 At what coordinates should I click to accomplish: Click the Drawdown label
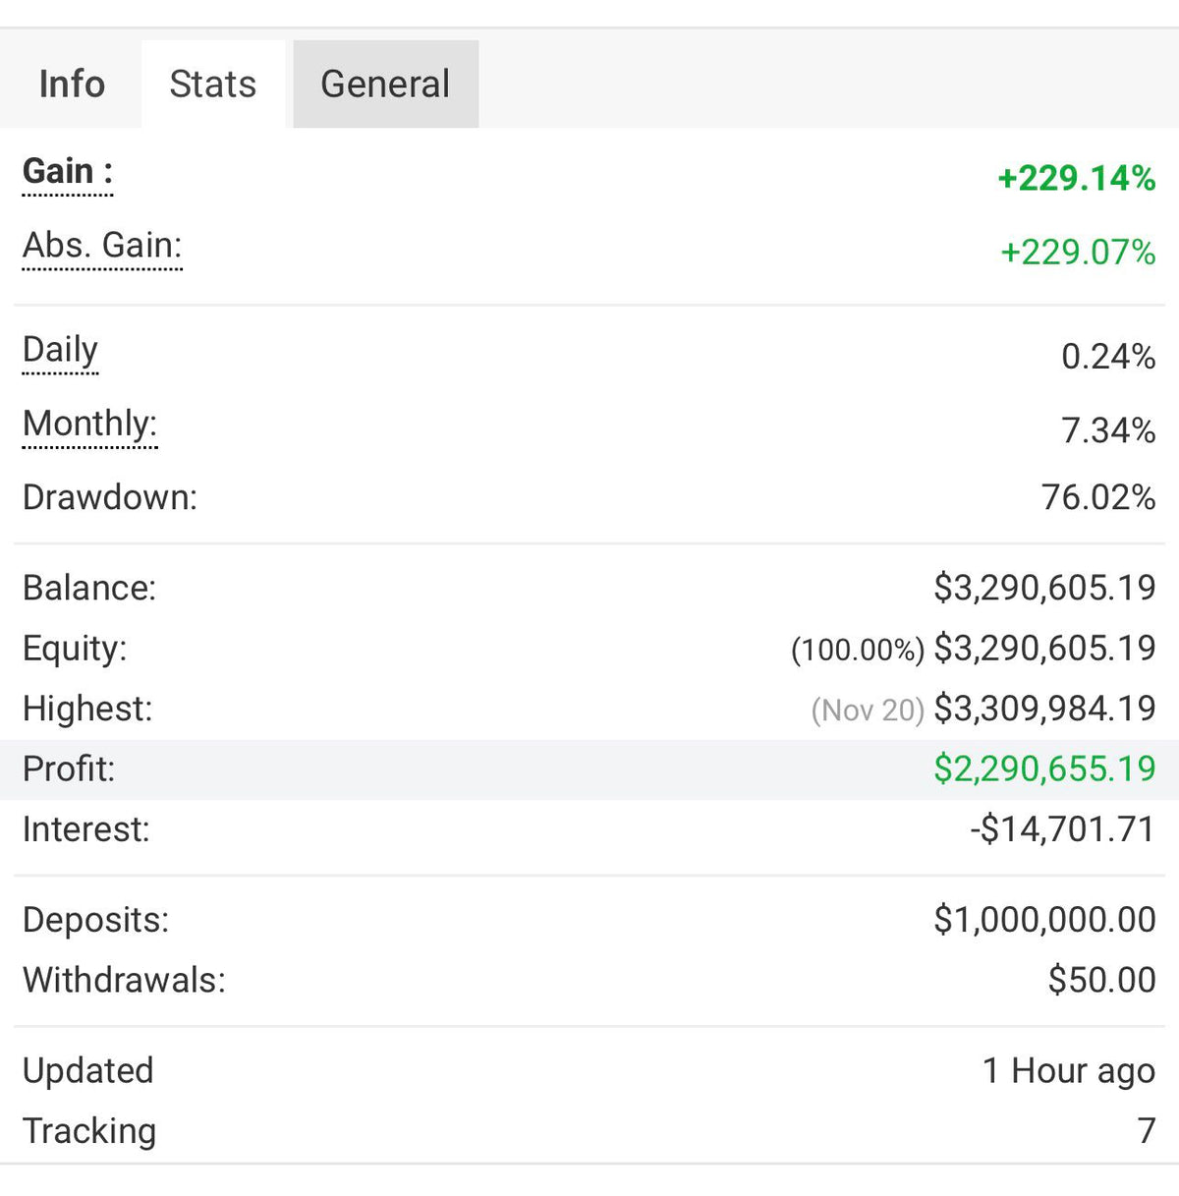[x=110, y=497]
